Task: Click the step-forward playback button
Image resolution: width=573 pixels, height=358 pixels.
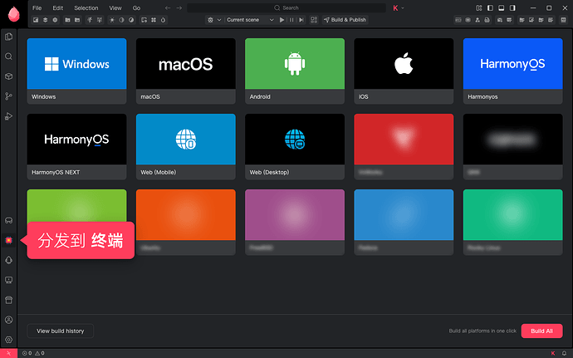Action: (301, 20)
